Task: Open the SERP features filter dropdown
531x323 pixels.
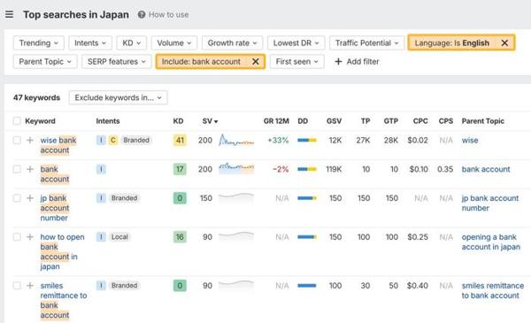Action: coord(116,62)
